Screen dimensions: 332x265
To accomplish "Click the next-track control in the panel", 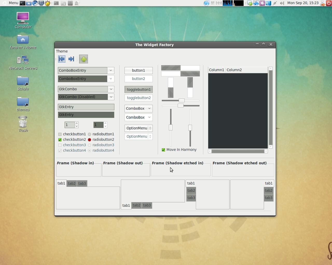I will coord(219,3).
